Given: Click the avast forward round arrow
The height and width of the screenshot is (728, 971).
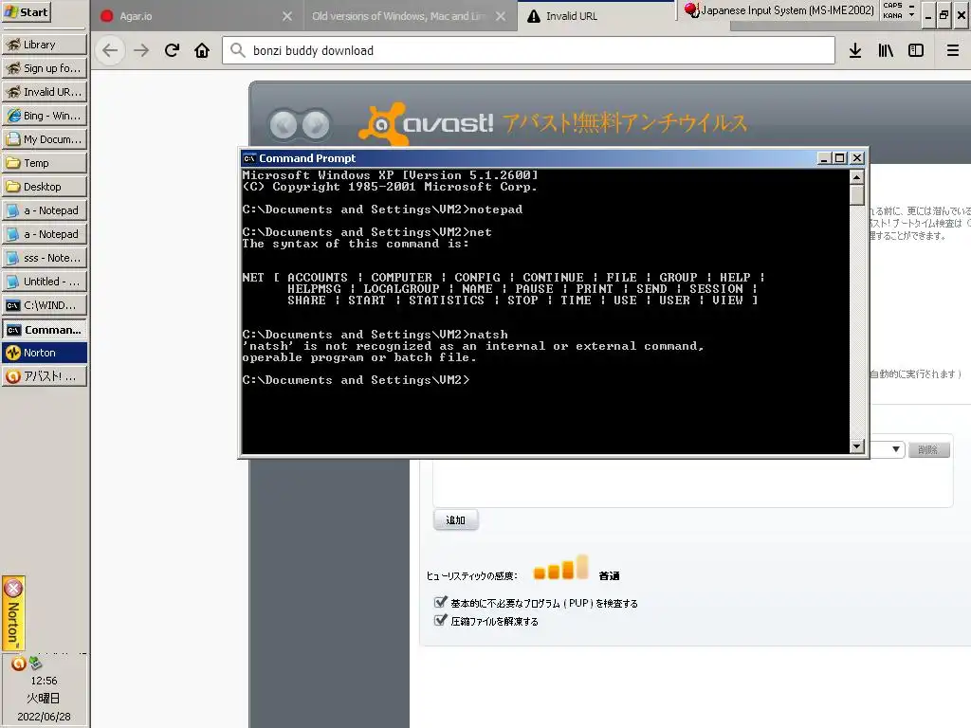Looking at the screenshot, I should pyautogui.click(x=316, y=125).
